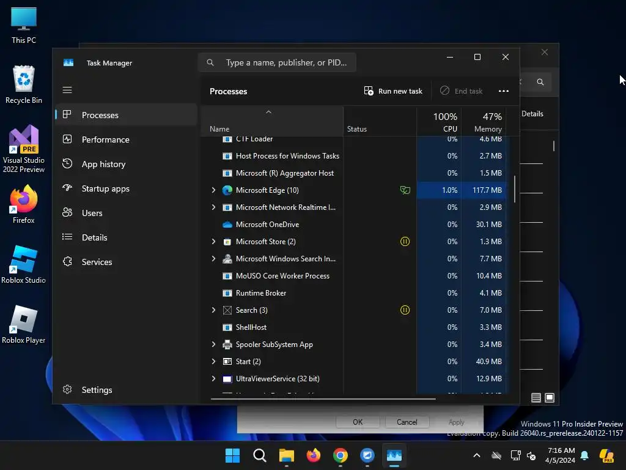Image resolution: width=626 pixels, height=470 pixels.
Task: Select the Microsoft (R) Aggregator Host row
Action: 353,173
